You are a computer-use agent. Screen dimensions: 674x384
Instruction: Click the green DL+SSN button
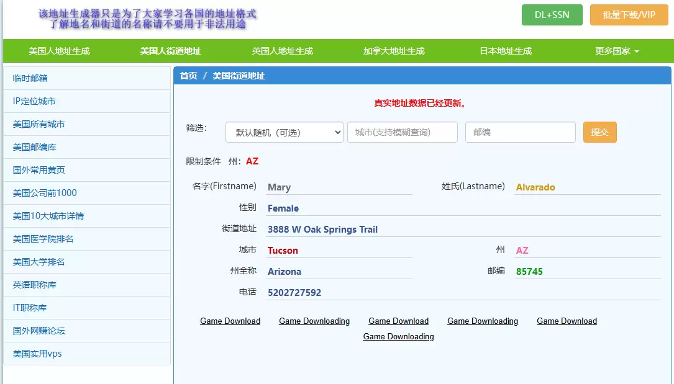coord(552,15)
